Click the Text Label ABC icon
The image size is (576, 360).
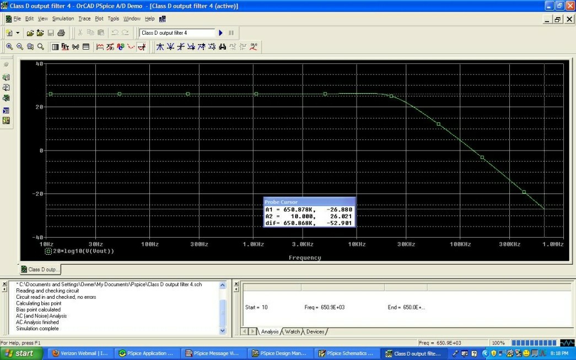(x=121, y=47)
